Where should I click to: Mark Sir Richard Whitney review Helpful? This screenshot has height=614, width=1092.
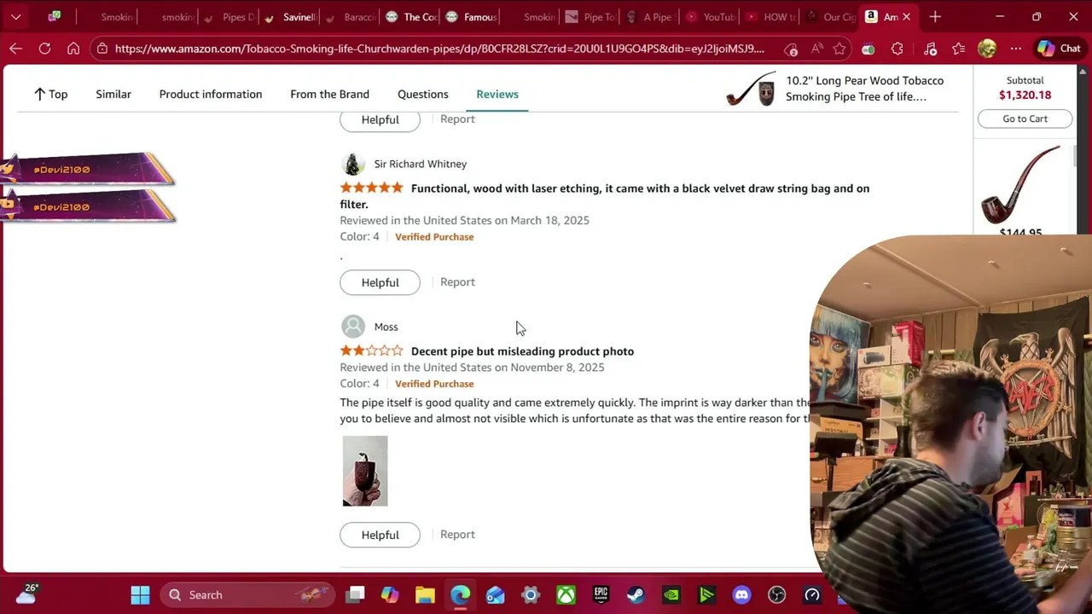tap(380, 282)
